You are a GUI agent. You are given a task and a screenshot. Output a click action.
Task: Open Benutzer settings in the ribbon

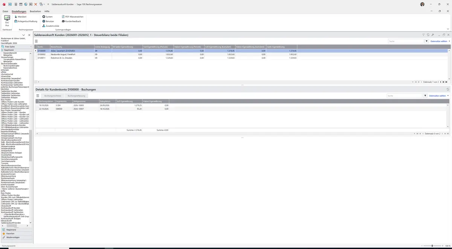pos(48,21)
